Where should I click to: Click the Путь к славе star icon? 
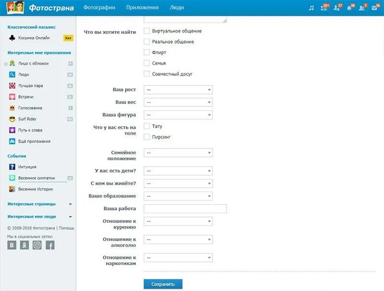pos(12,130)
